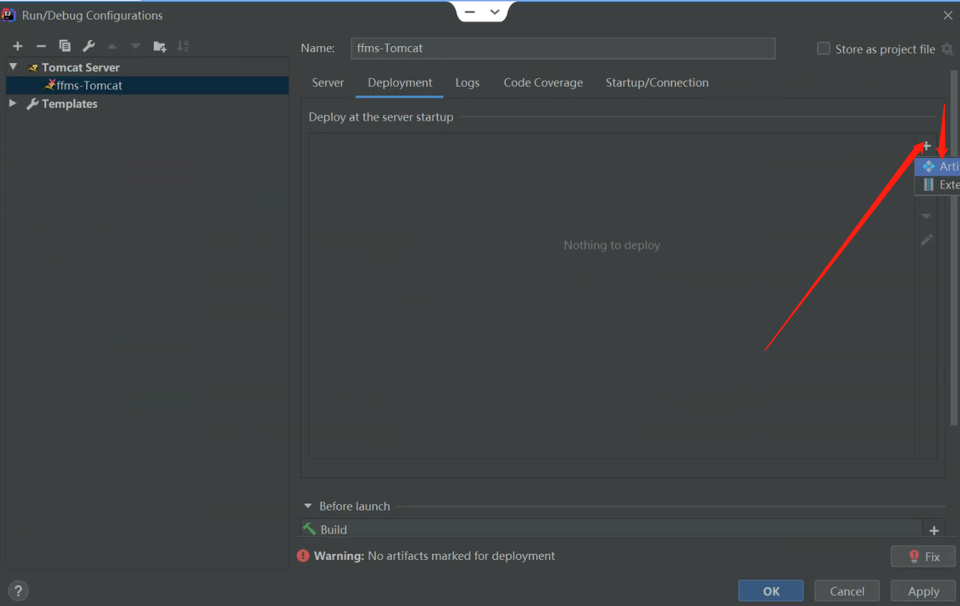Sort configurations alphabetically
This screenshot has width=960, height=606.
click(183, 46)
